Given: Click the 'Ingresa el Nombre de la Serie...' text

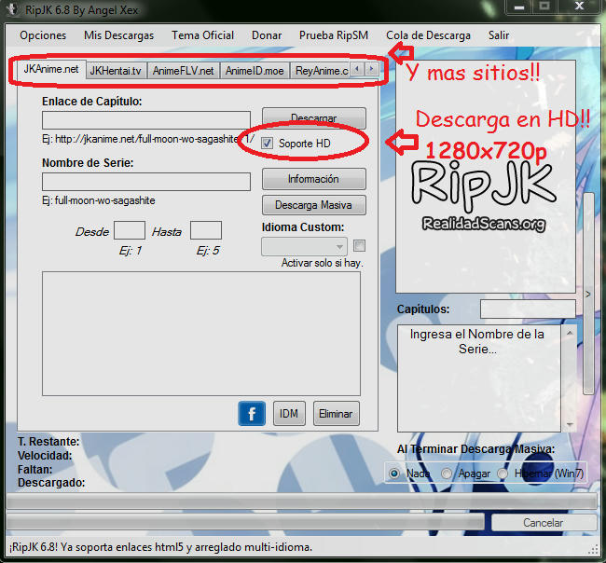Looking at the screenshot, I should [x=477, y=341].
